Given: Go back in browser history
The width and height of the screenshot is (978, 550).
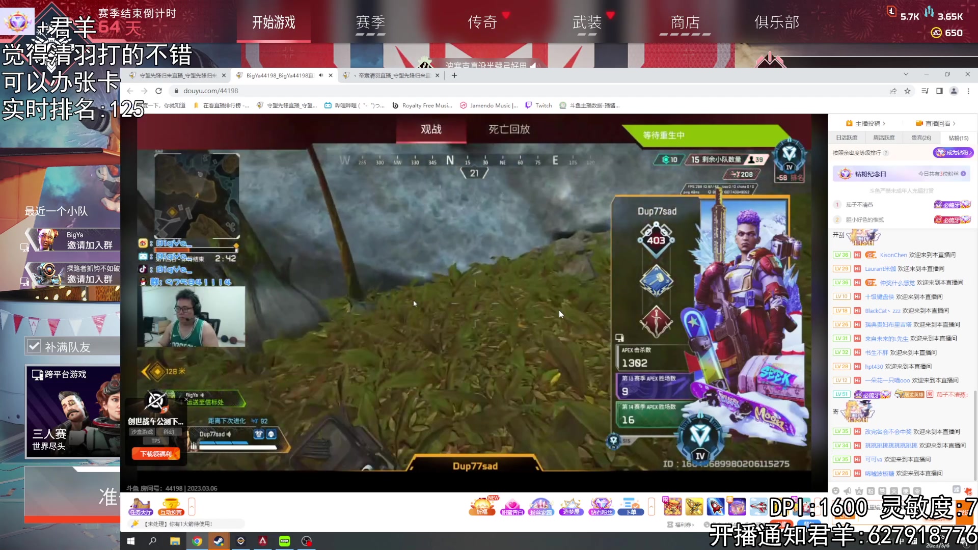Looking at the screenshot, I should pyautogui.click(x=130, y=91).
